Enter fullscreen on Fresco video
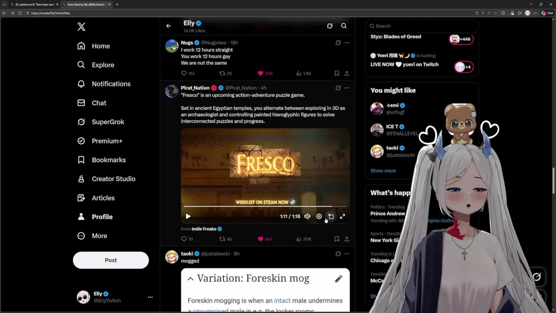The height and width of the screenshot is (313, 556). coord(342,216)
